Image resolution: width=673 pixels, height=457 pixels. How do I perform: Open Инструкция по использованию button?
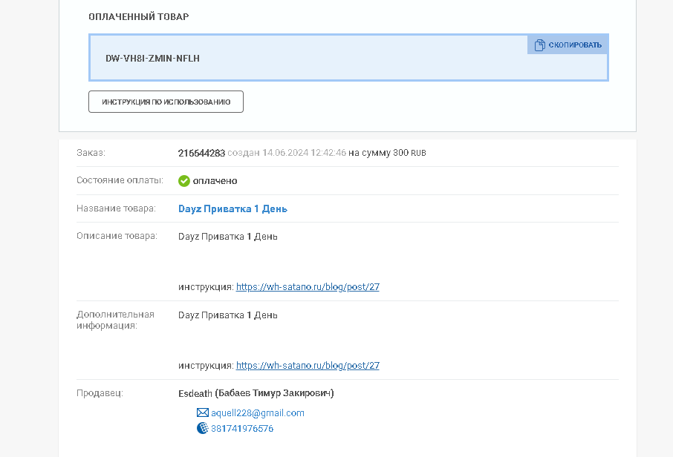(166, 102)
